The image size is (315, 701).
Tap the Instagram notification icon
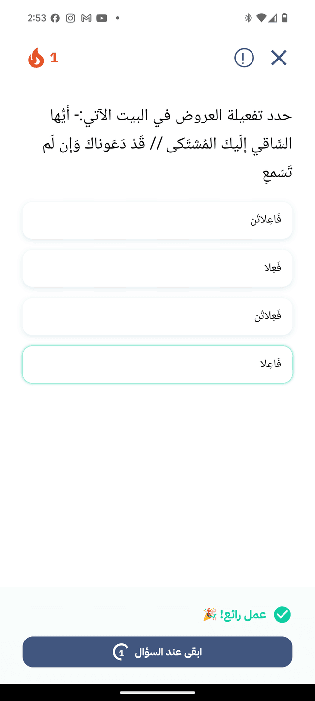(x=70, y=18)
